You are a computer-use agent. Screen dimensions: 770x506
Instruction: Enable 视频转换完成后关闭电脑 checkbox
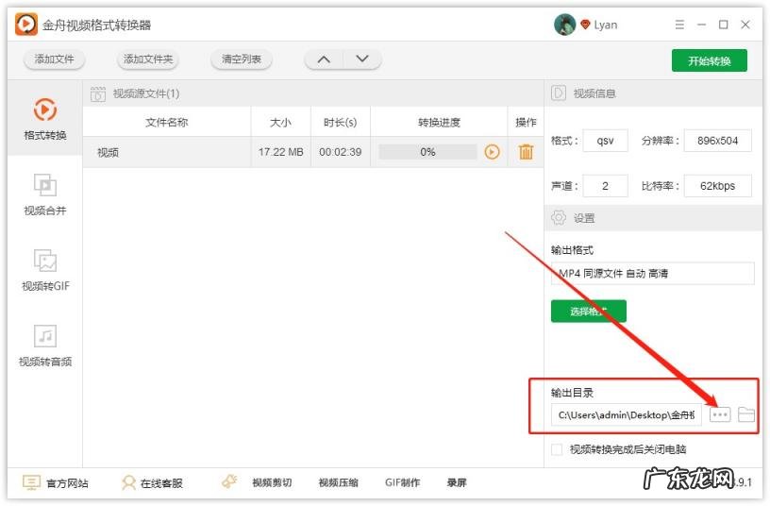coord(557,449)
